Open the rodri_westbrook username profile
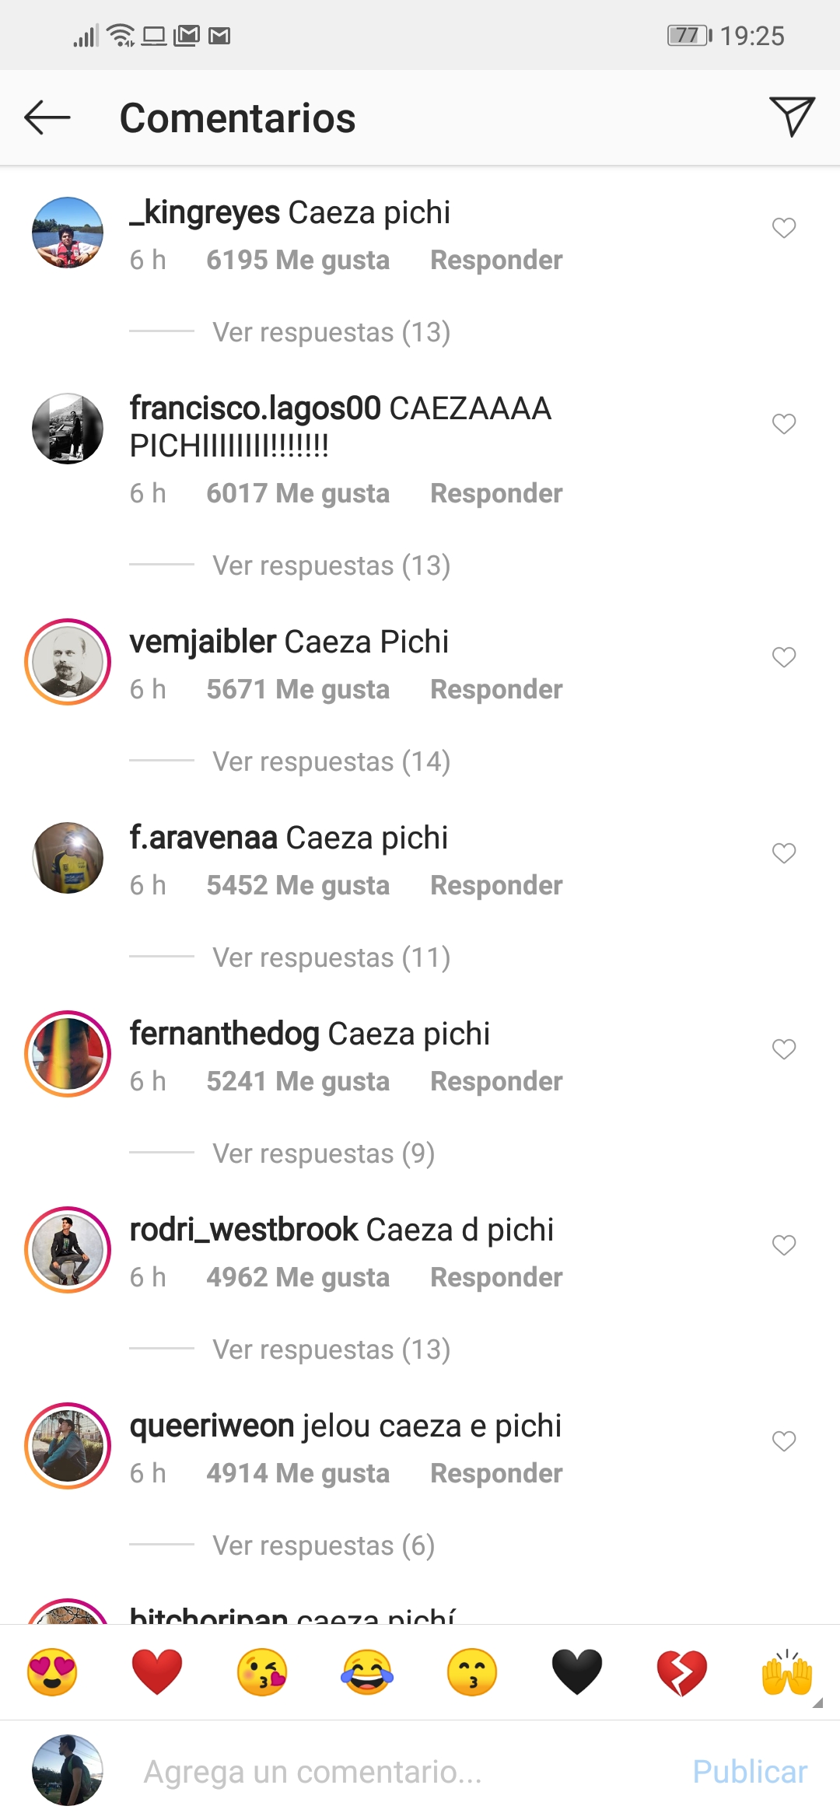 click(243, 1230)
